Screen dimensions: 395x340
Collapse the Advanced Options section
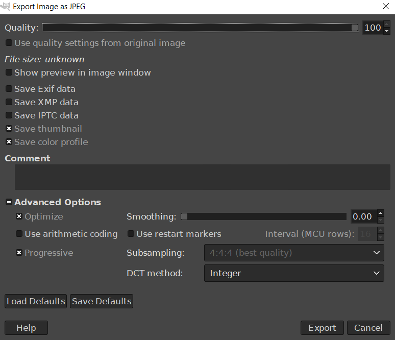9,202
